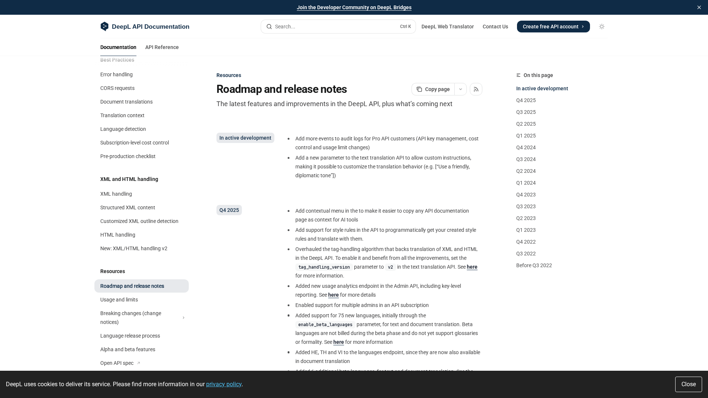Click the DeepL logo icon
This screenshot has width=708, height=398.
(104, 27)
